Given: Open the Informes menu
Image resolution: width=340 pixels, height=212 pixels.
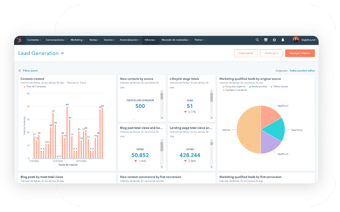Looking at the screenshot, I should click(151, 40).
